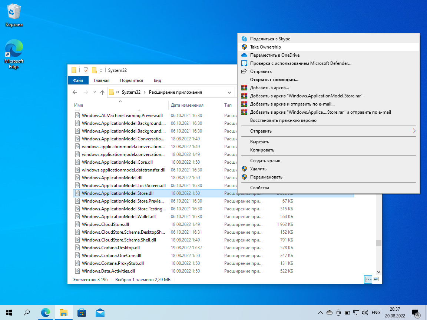Click OneDrive cloud icon in system tray
The image size is (427, 320).
330,313
